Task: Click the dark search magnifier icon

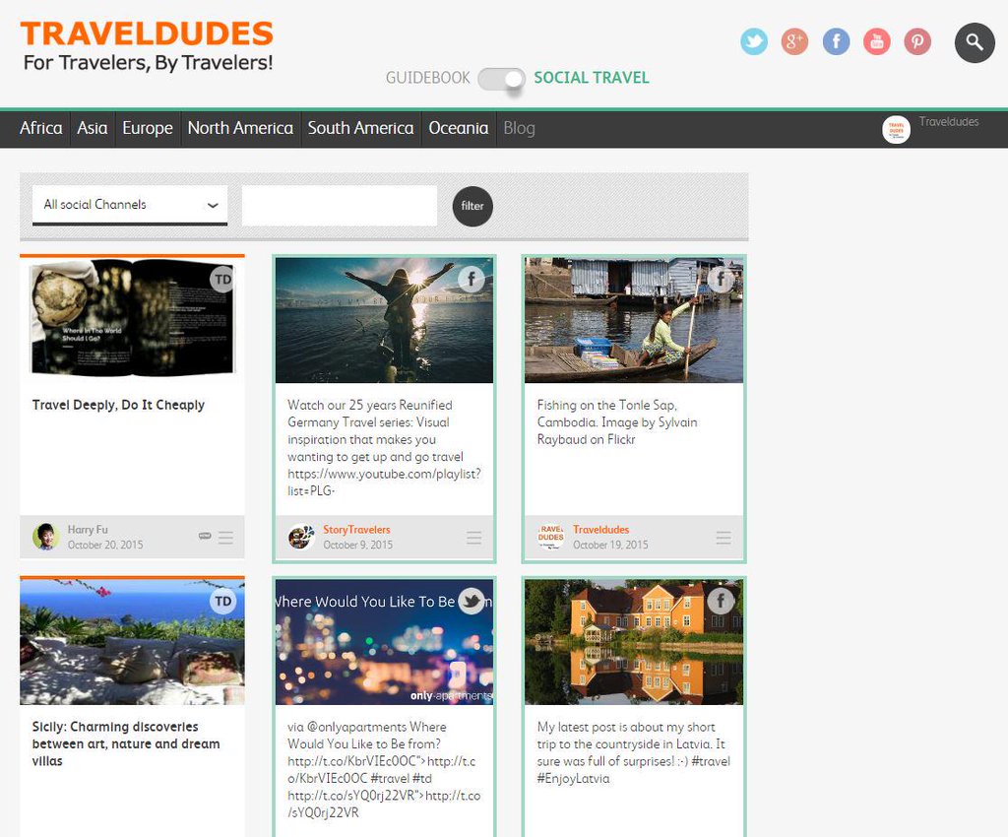Action: pyautogui.click(x=975, y=42)
